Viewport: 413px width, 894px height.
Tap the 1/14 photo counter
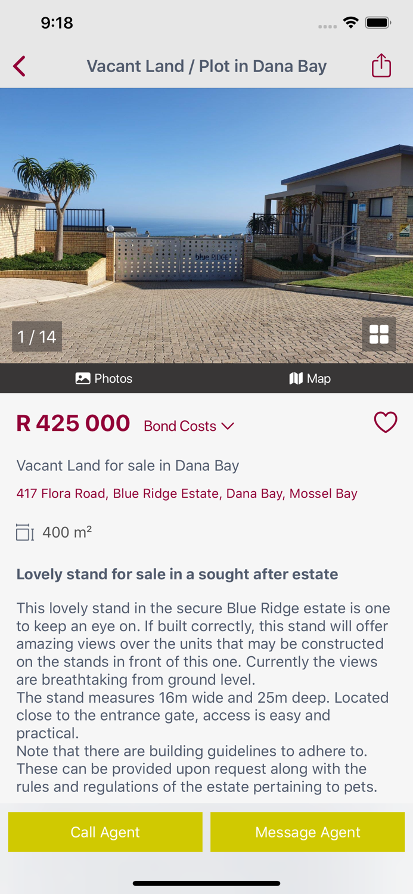click(36, 336)
